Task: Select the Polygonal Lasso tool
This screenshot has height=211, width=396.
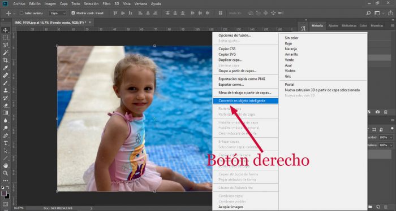Action: pos(5,45)
